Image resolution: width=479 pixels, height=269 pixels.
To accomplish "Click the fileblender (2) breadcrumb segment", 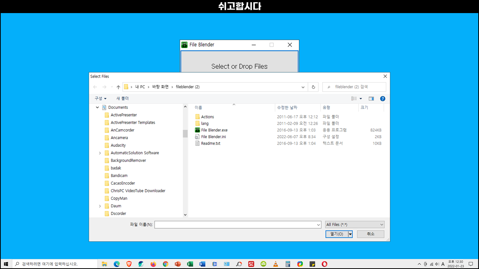I will 187,87.
